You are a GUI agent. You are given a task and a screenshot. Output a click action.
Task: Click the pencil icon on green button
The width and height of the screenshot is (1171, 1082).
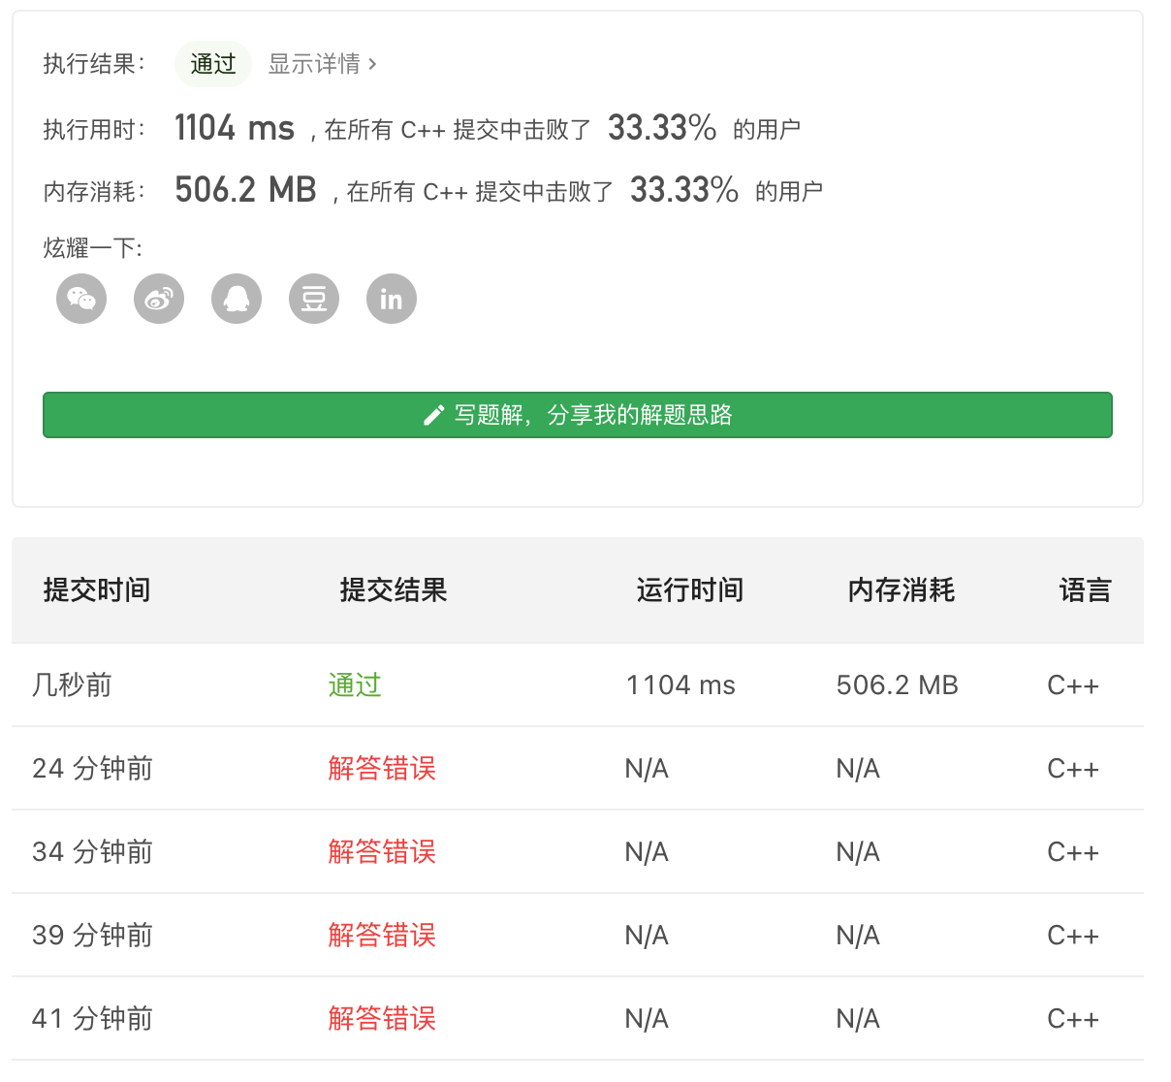[x=434, y=416]
